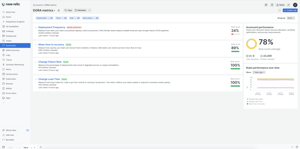Open the New Relic AI assistant icon

(295, 5)
